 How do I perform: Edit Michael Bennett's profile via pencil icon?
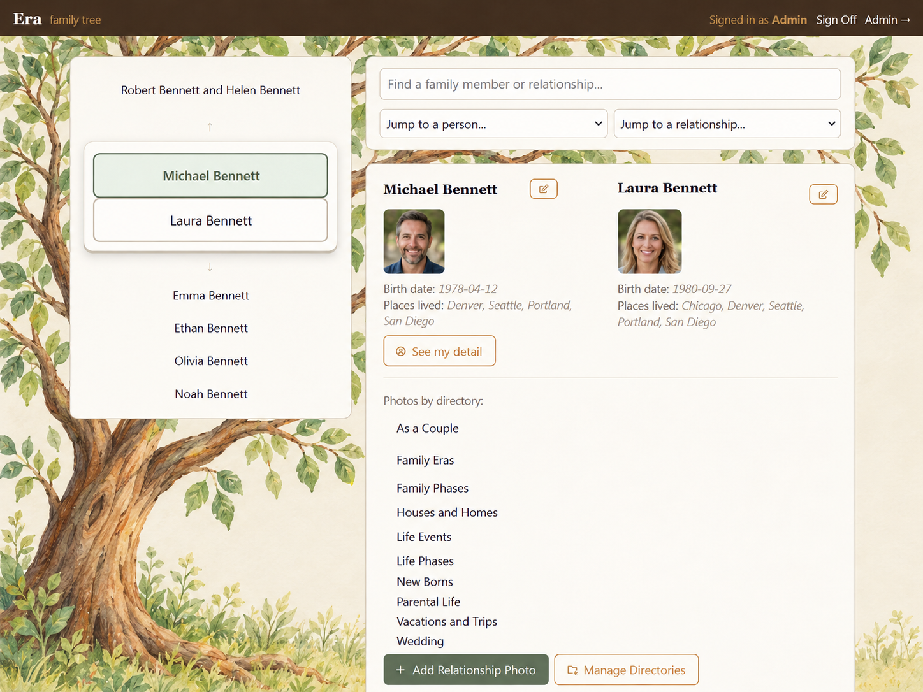tap(544, 189)
